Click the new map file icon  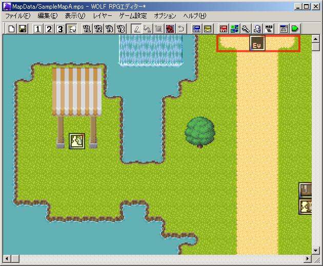[x=12, y=29]
